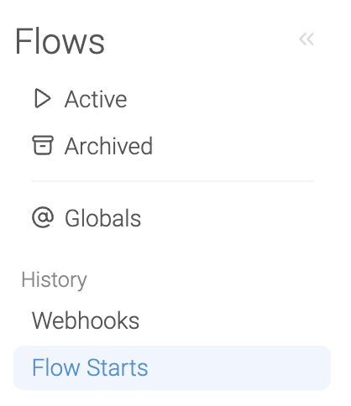
Task: Hide the navigation panel using « icon
Action: (306, 39)
